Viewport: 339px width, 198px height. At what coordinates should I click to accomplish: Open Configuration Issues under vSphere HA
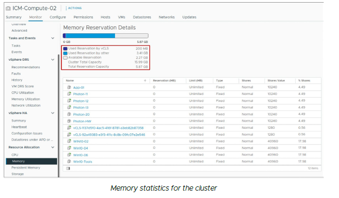pyautogui.click(x=27, y=134)
